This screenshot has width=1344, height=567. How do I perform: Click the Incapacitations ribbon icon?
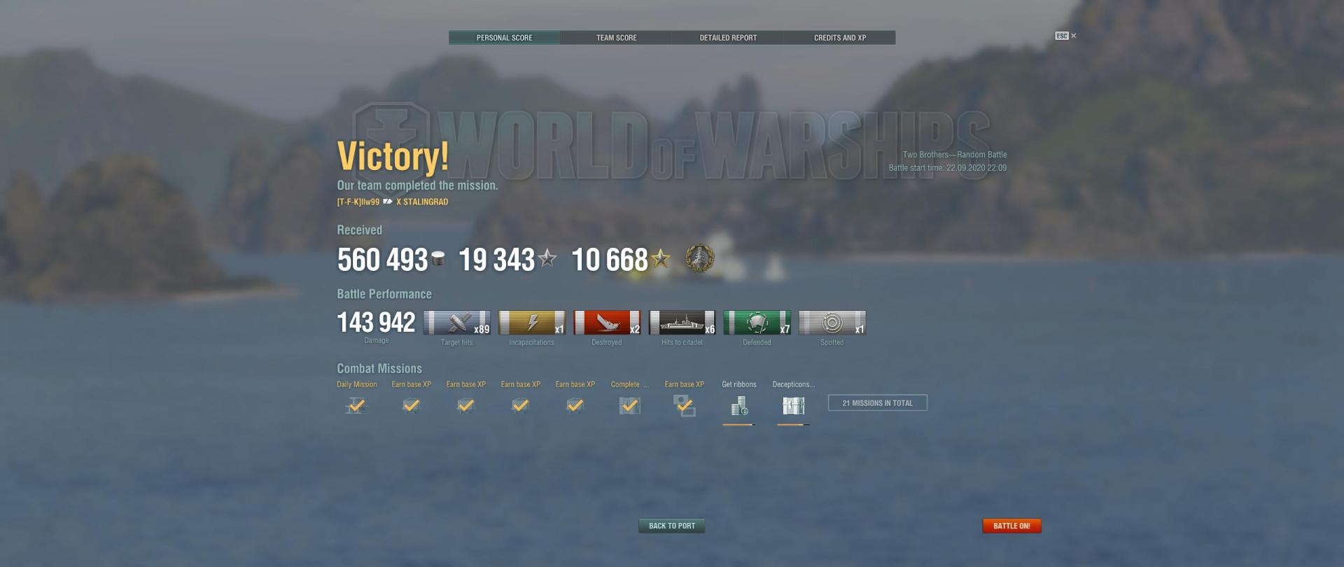coord(532,323)
